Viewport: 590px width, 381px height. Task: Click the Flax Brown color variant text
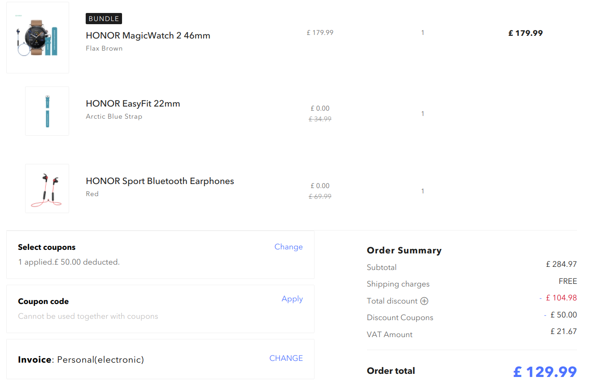pos(104,48)
